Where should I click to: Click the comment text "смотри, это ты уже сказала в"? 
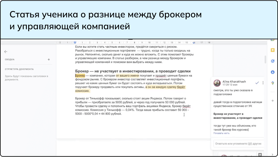pyautogui.click(x=233, y=90)
